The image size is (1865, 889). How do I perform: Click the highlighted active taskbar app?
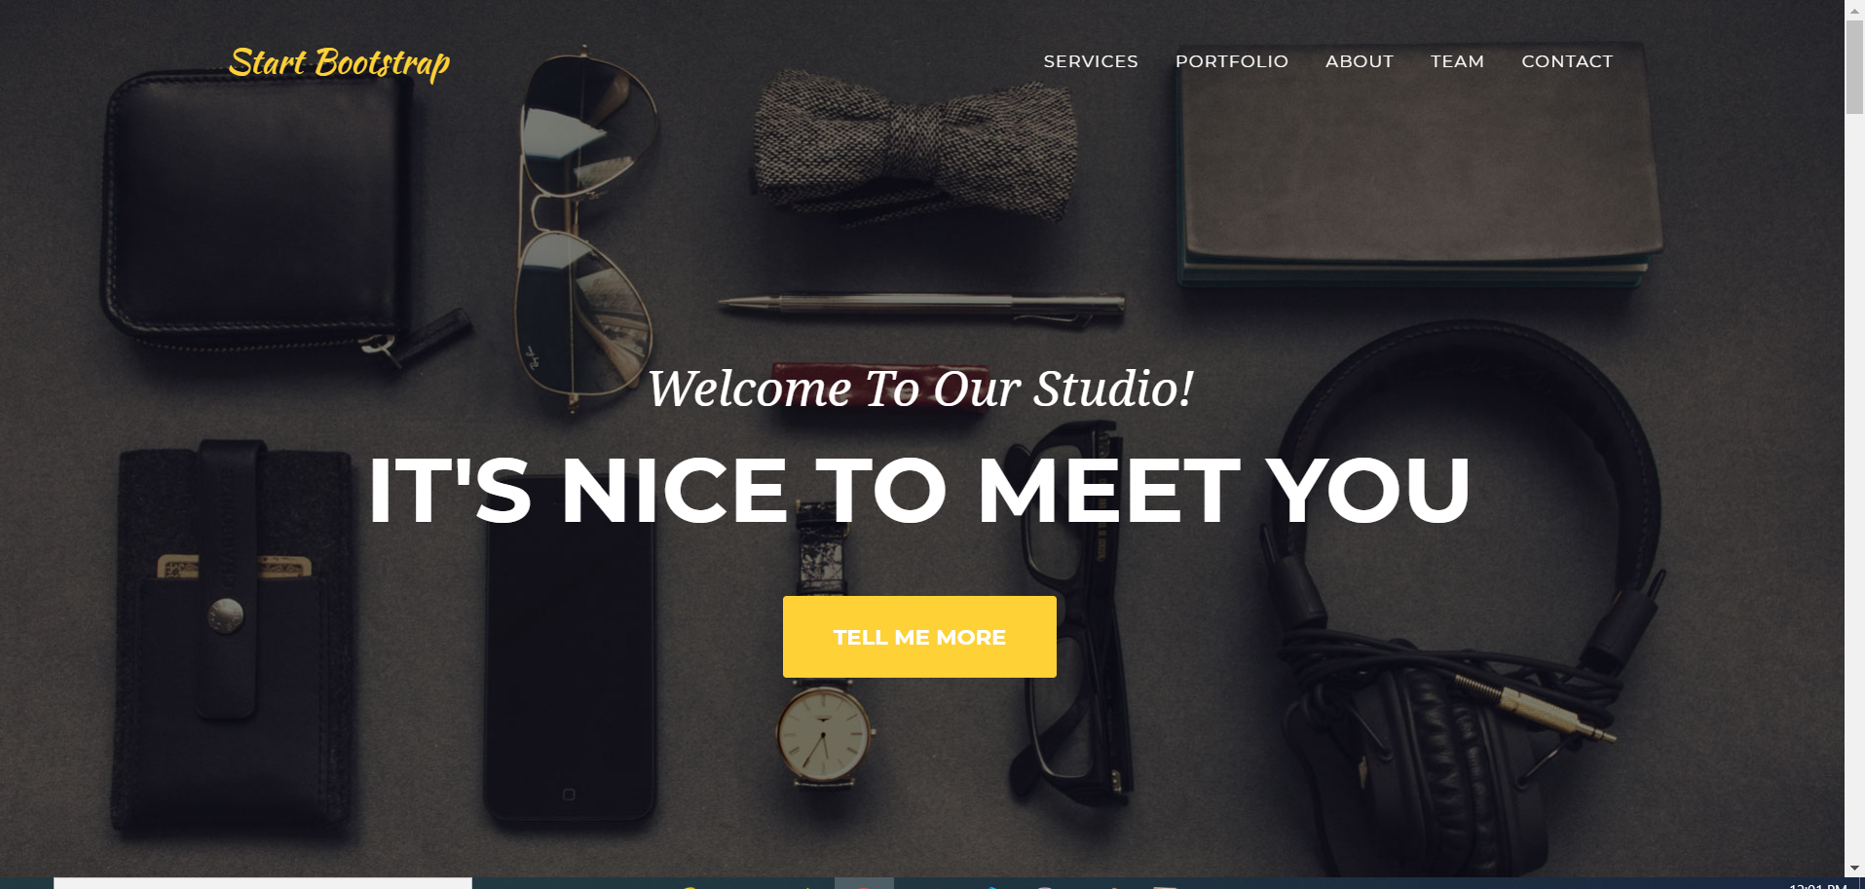(x=864, y=883)
